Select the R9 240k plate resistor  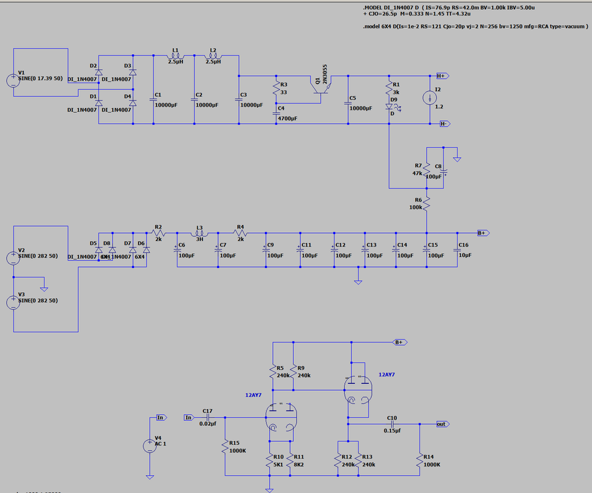pos(293,372)
